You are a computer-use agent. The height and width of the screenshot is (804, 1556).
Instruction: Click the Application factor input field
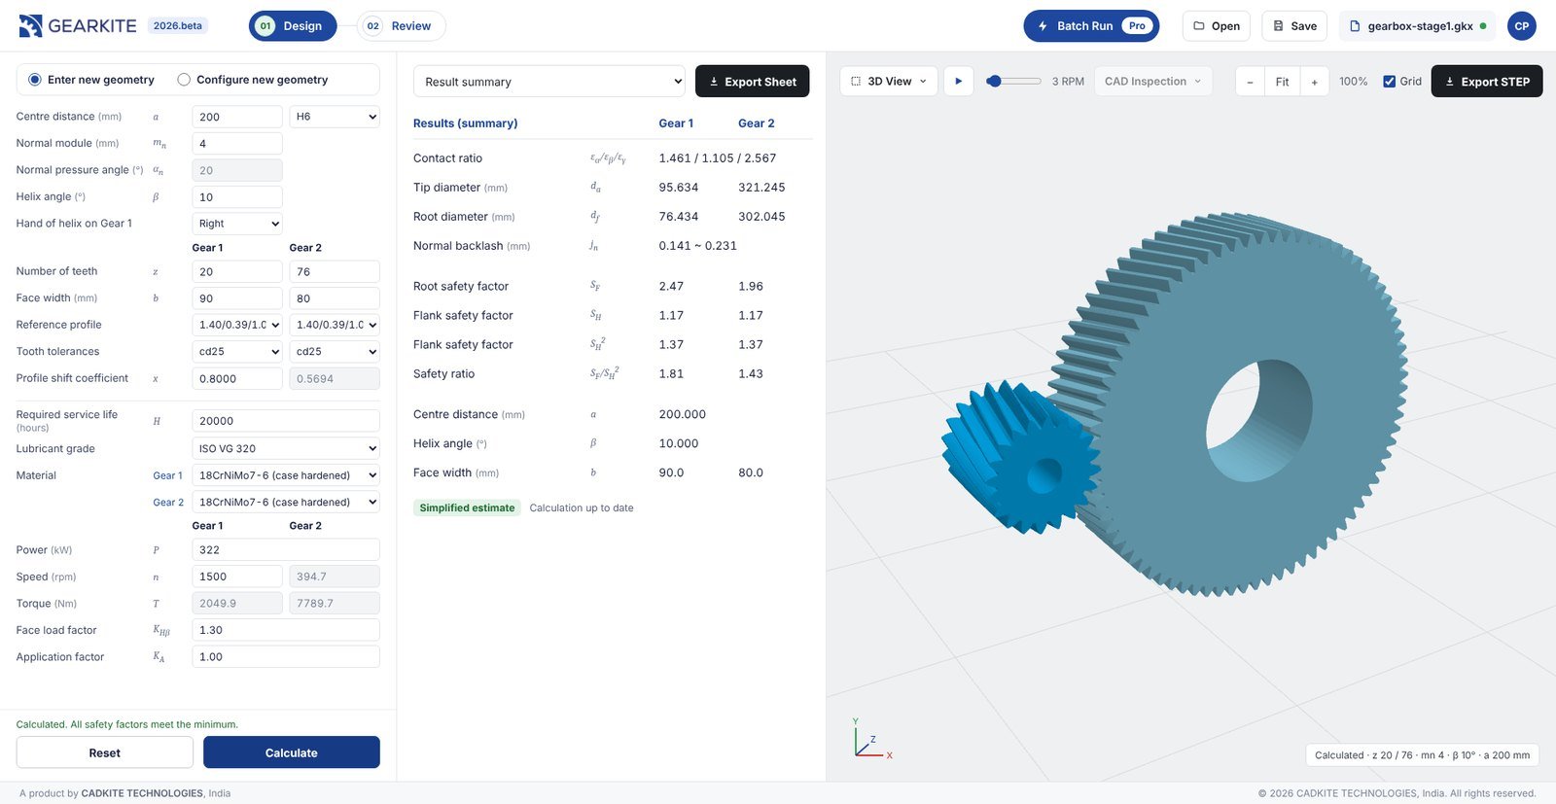(x=286, y=657)
